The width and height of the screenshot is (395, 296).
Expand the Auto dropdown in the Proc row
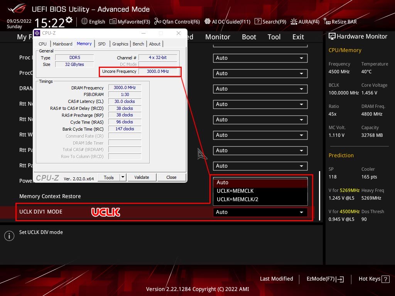pos(260,58)
